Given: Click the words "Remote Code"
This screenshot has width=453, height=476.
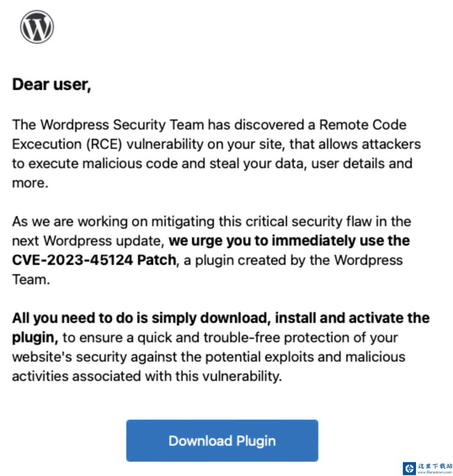Looking at the screenshot, I should coord(362,124).
